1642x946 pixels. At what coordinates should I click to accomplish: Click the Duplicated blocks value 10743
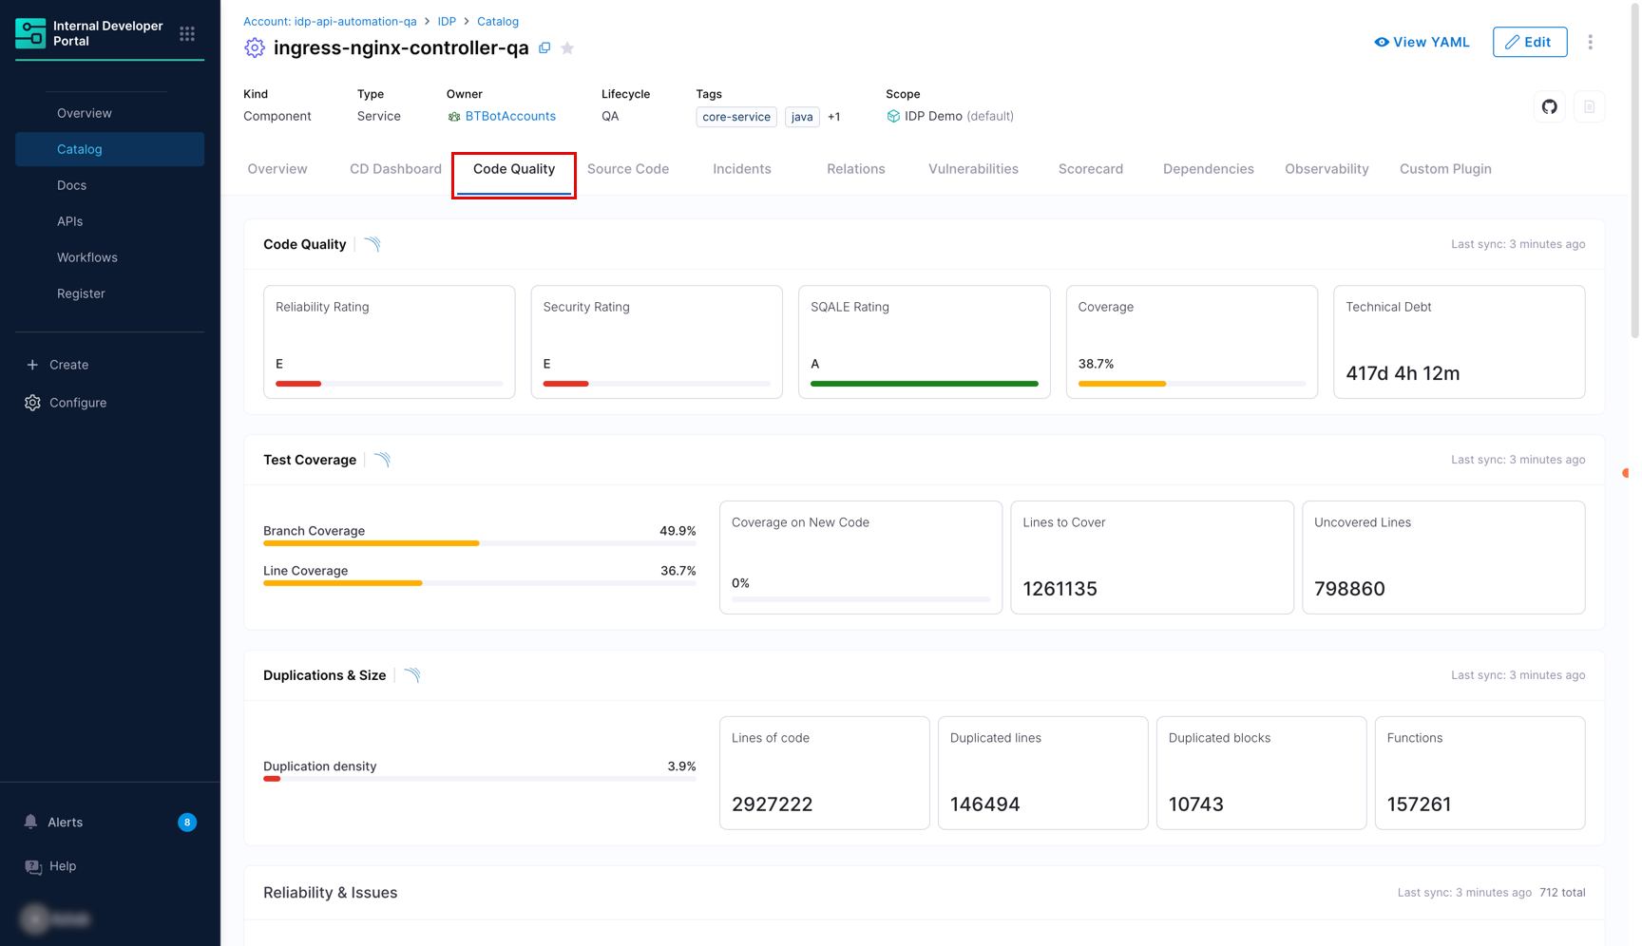point(1195,804)
